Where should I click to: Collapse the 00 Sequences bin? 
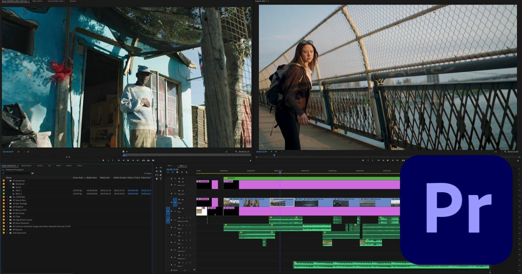click(x=7, y=181)
